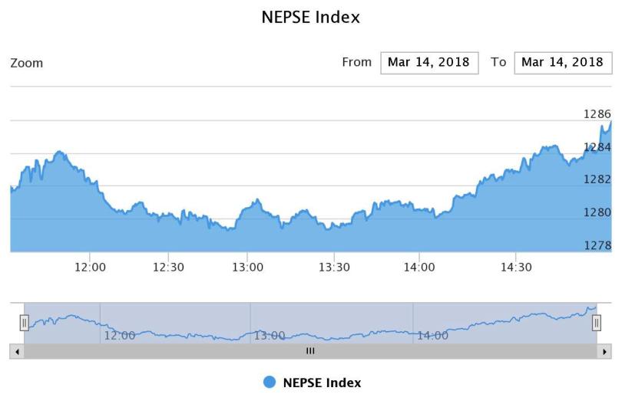622x414 pixels.
Task: Click the 14:00 label in the navigator
Action: [x=433, y=336]
